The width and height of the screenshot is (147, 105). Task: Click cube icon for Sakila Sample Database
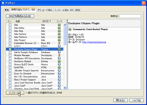click(59, 52)
